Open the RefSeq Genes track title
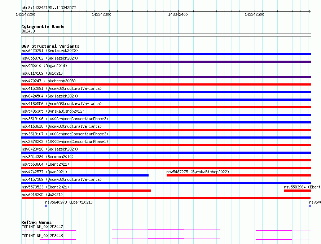 36,222
